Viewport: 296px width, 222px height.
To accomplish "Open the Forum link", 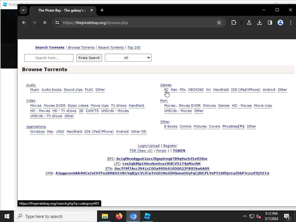I will click(x=161, y=151).
